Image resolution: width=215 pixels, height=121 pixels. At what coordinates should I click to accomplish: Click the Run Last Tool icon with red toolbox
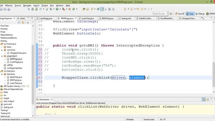pos(63,9)
